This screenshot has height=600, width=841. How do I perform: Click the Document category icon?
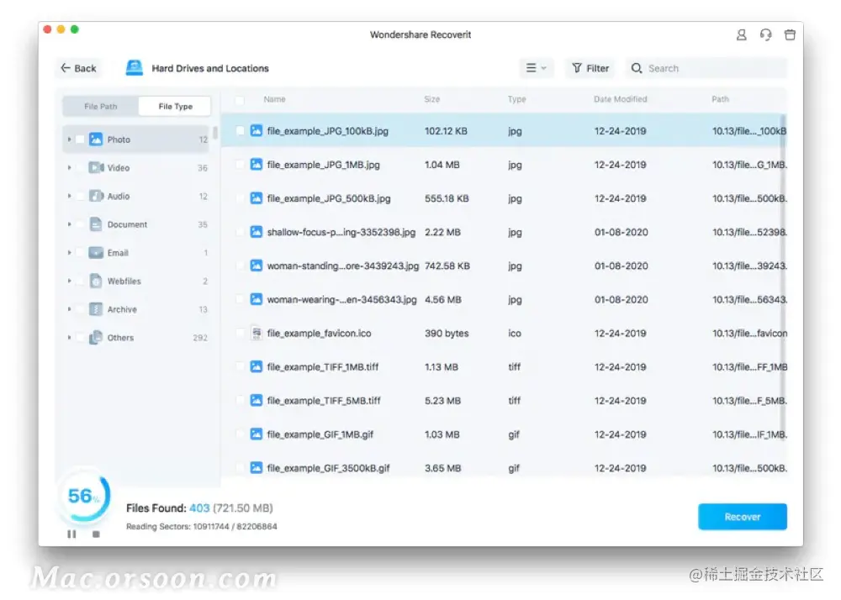tap(96, 224)
